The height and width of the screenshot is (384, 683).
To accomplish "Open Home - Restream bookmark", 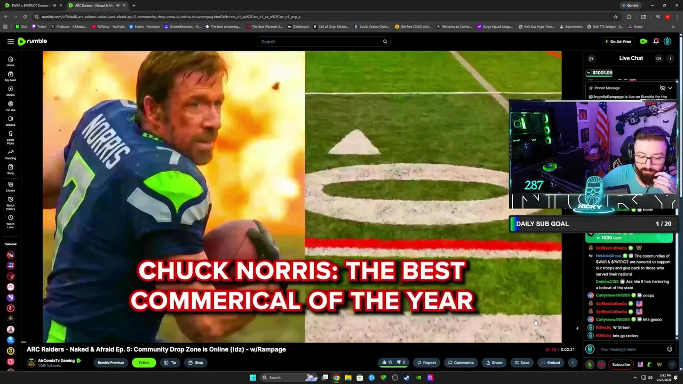I will point(144,27).
